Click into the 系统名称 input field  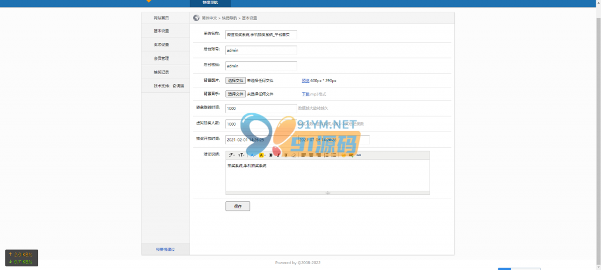click(x=261, y=35)
